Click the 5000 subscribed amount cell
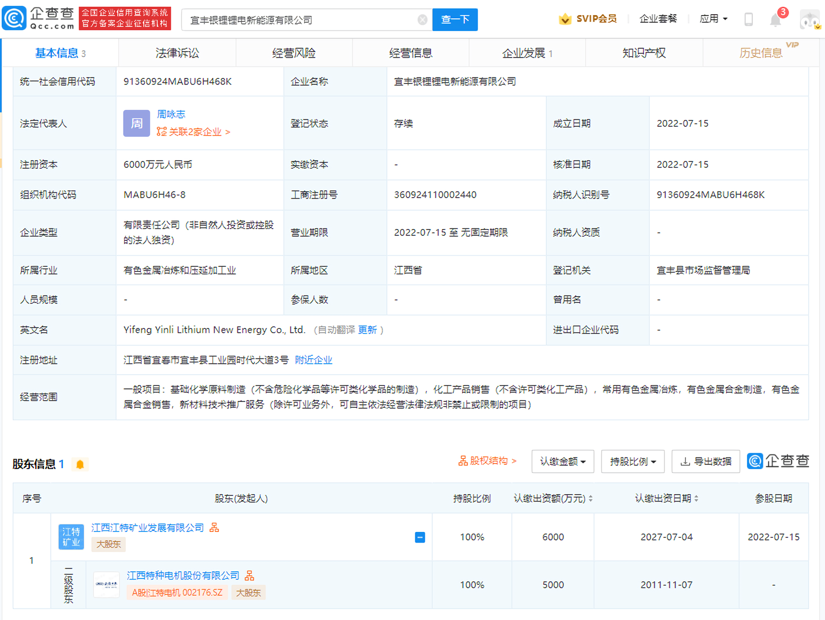The height and width of the screenshot is (620, 825). click(x=553, y=585)
